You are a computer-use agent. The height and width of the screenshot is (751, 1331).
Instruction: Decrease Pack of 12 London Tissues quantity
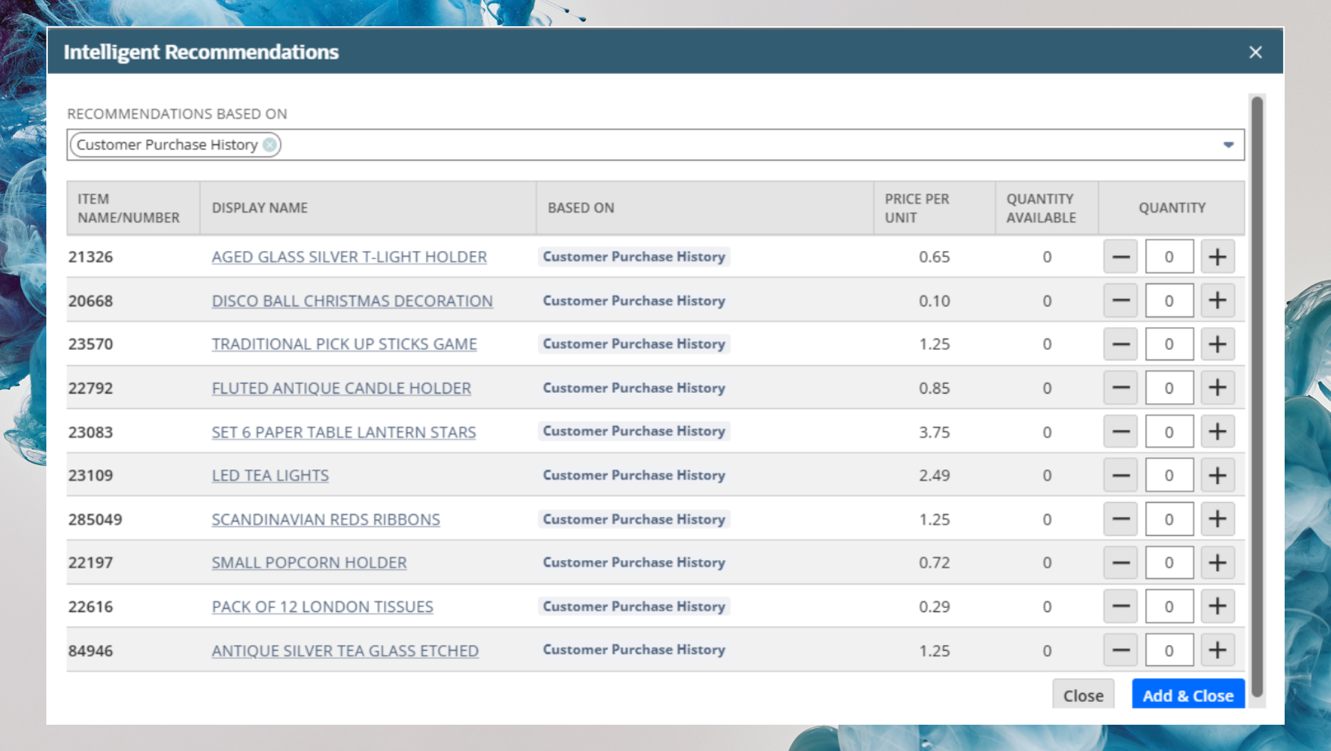tap(1121, 606)
